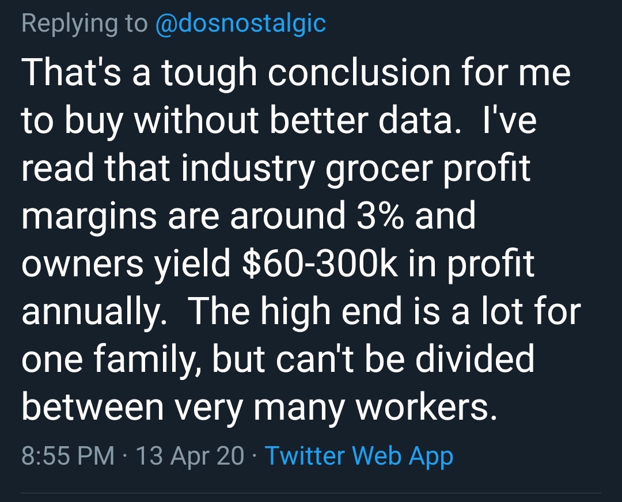The image size is (622, 502).
Task: Click the phrase 'The high end'
Action: [297, 312]
